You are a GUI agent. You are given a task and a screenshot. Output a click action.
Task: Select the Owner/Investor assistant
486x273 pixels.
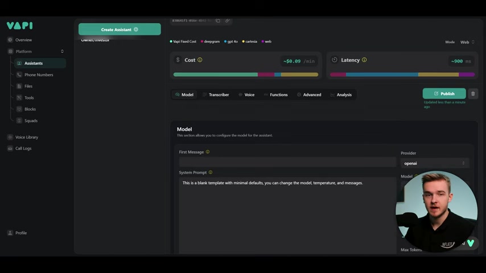[95, 40]
